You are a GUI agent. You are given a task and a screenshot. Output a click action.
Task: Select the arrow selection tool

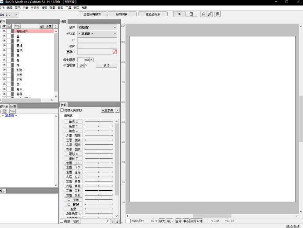point(179,14)
